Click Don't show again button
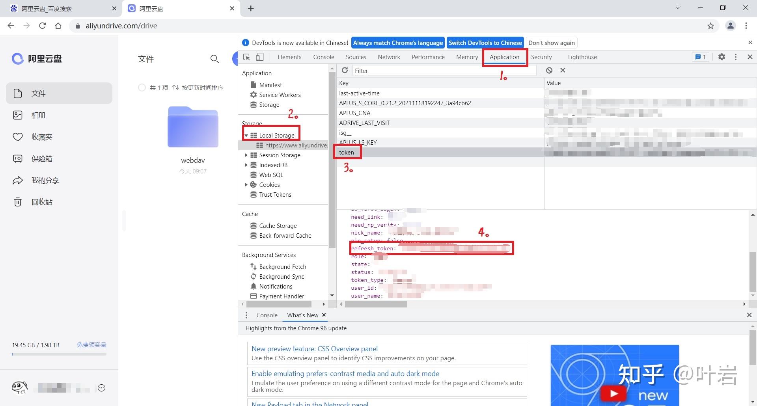Viewport: 757px width, 406px height. point(552,43)
